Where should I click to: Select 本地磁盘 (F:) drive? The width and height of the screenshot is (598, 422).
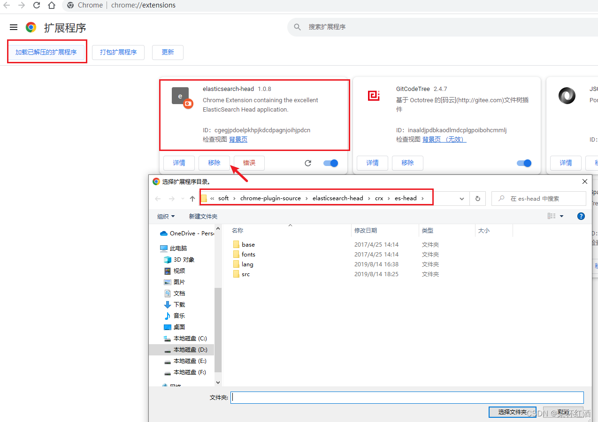185,372
